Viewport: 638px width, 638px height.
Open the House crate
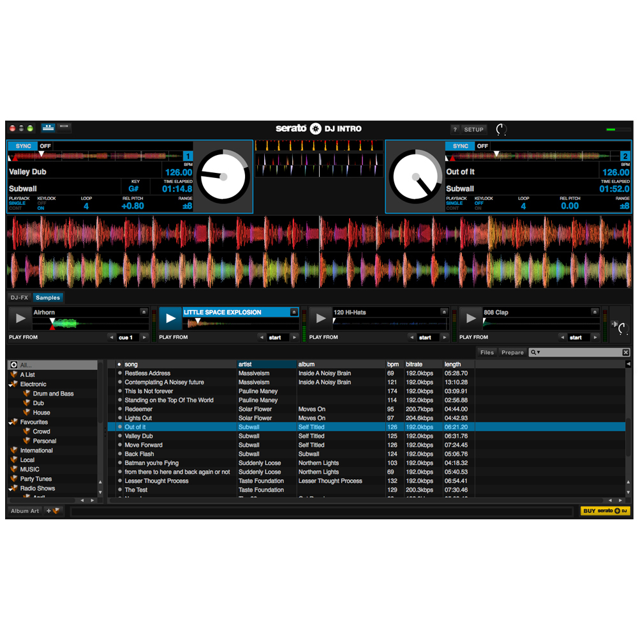pyautogui.click(x=41, y=412)
